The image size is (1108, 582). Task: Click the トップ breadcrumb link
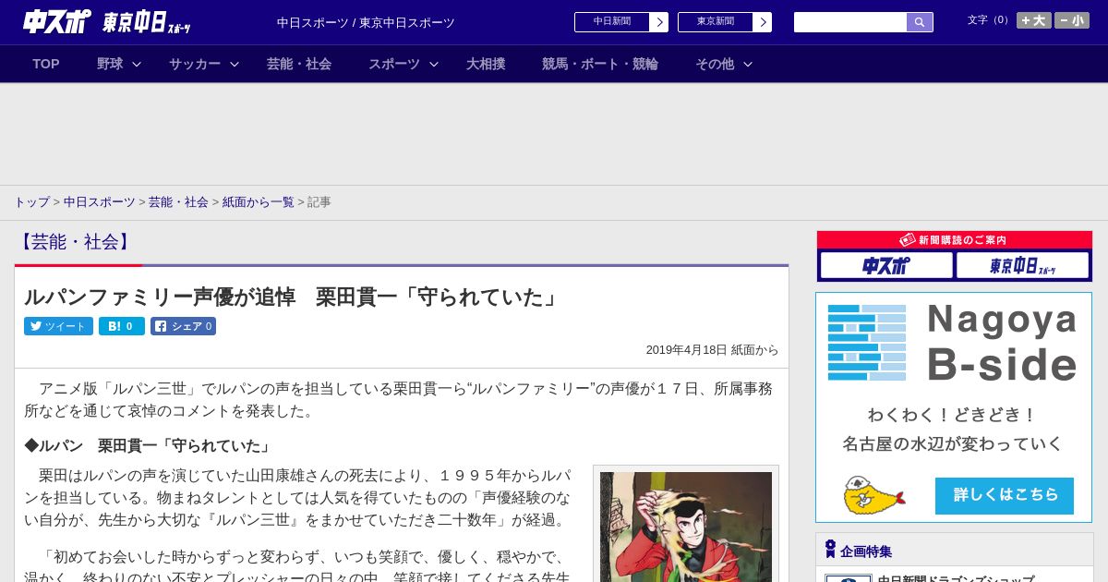31,202
